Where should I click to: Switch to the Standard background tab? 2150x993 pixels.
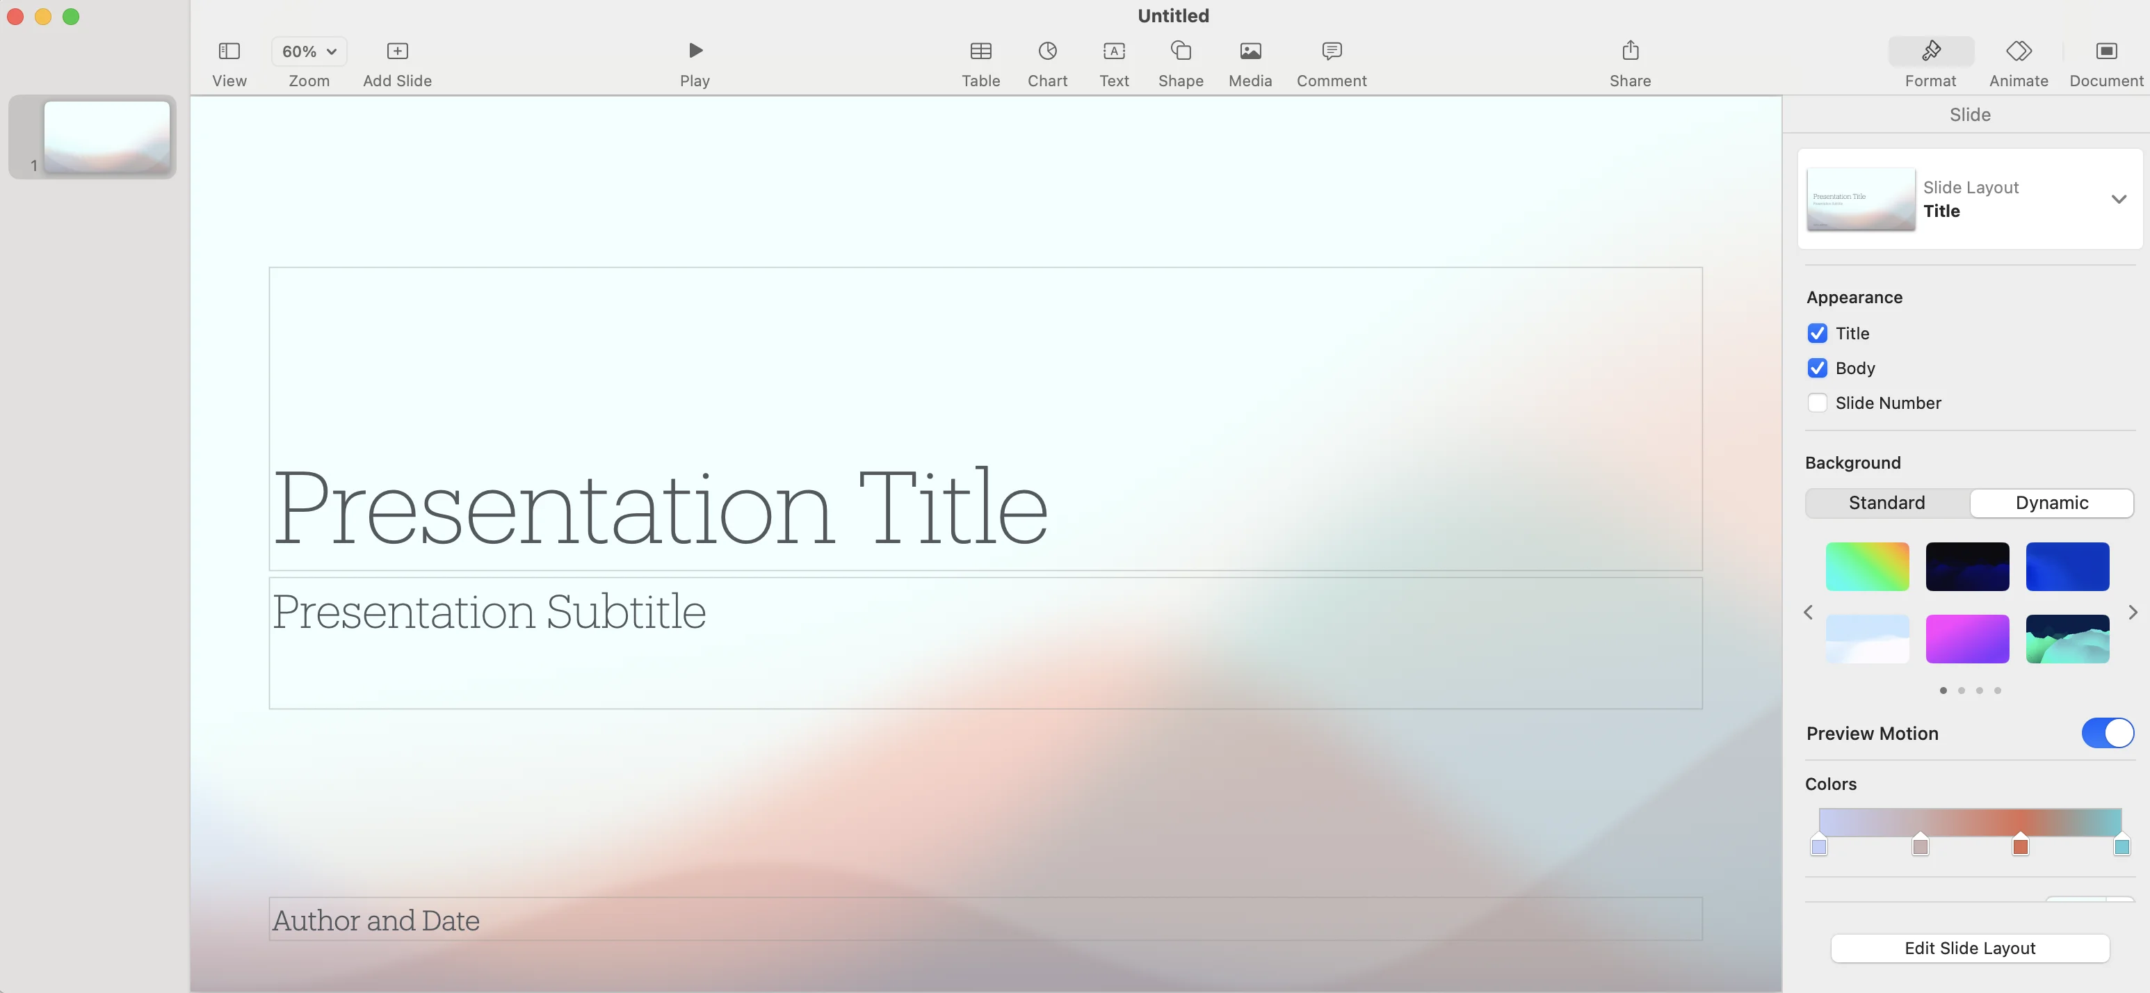pos(1886,503)
